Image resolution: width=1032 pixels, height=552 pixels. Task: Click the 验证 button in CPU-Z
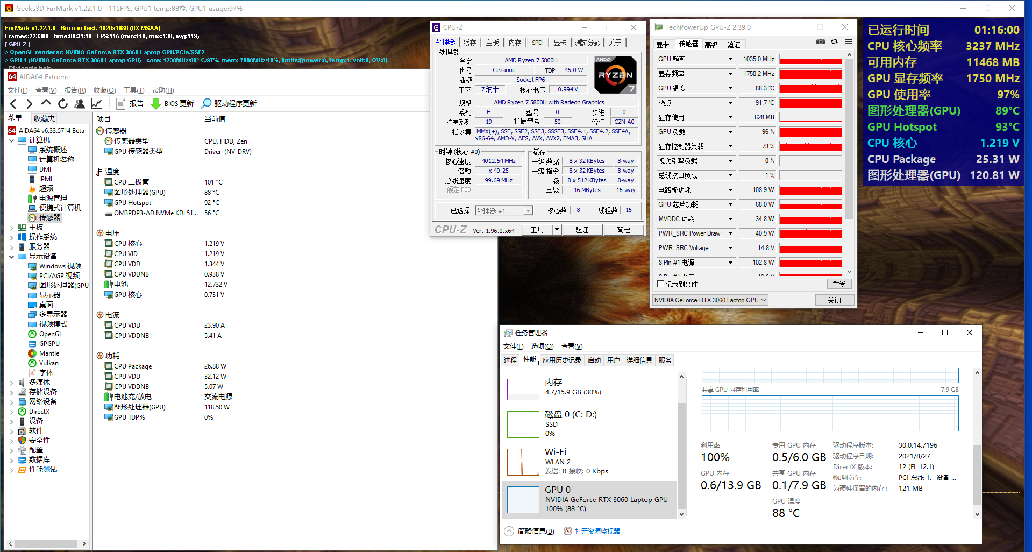582,229
